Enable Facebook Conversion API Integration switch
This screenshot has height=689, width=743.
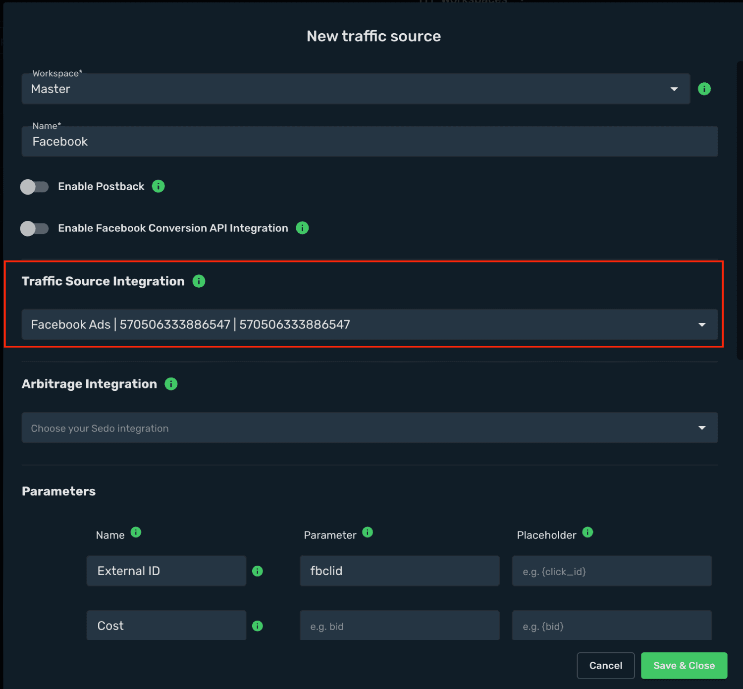[x=34, y=228]
